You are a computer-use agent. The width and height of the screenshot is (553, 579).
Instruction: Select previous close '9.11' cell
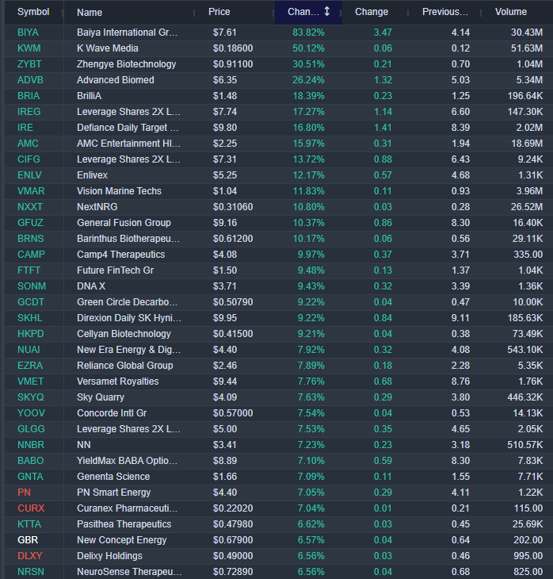pyautogui.click(x=461, y=318)
